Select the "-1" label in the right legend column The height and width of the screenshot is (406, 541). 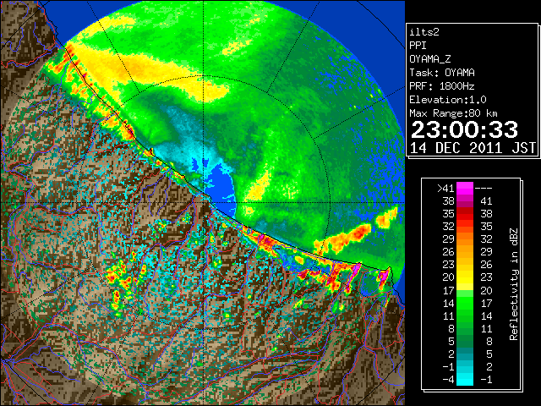coord(486,380)
